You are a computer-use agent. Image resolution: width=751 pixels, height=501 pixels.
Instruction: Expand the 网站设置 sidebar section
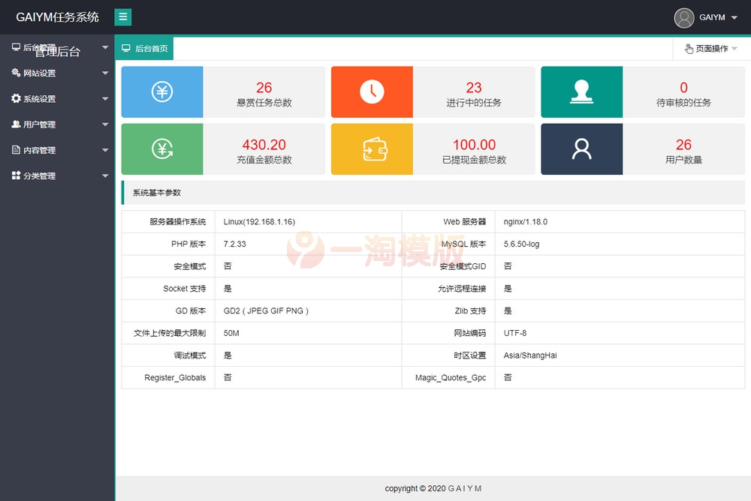point(58,73)
